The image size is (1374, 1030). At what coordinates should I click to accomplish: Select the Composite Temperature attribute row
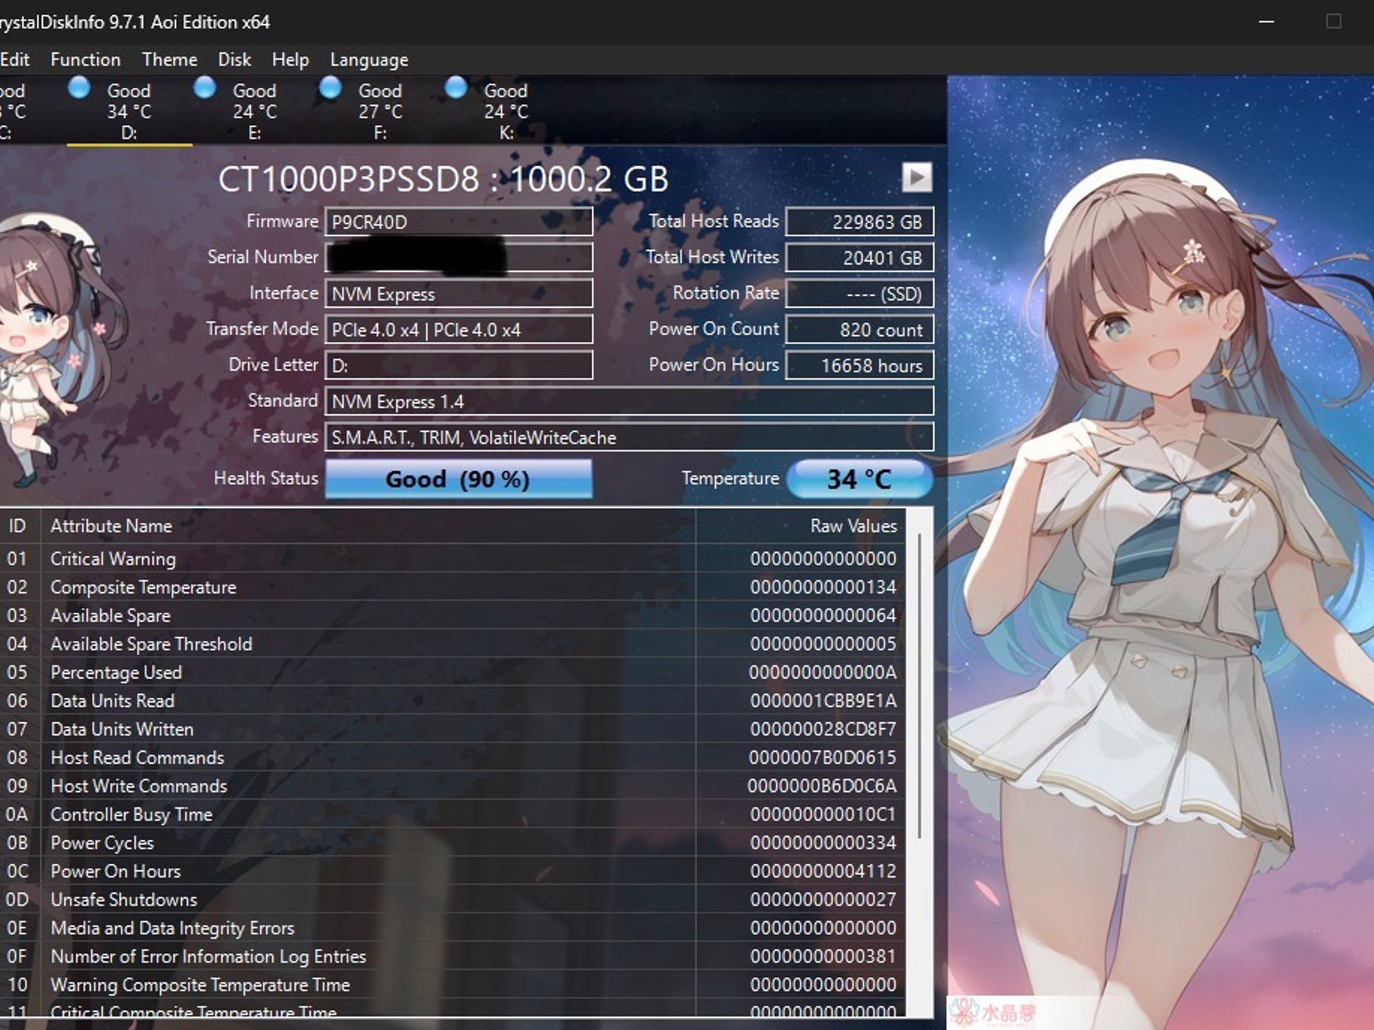pyautogui.click(x=453, y=587)
